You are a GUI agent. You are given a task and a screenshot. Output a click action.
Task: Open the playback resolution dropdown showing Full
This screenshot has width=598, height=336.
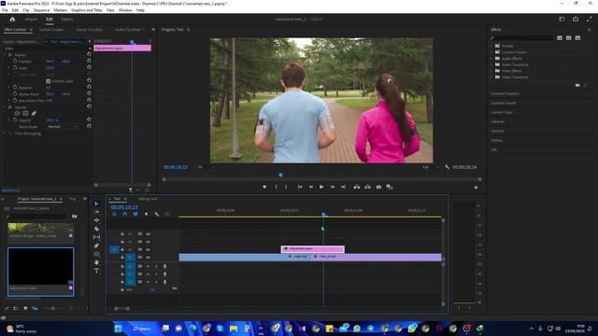(x=430, y=167)
